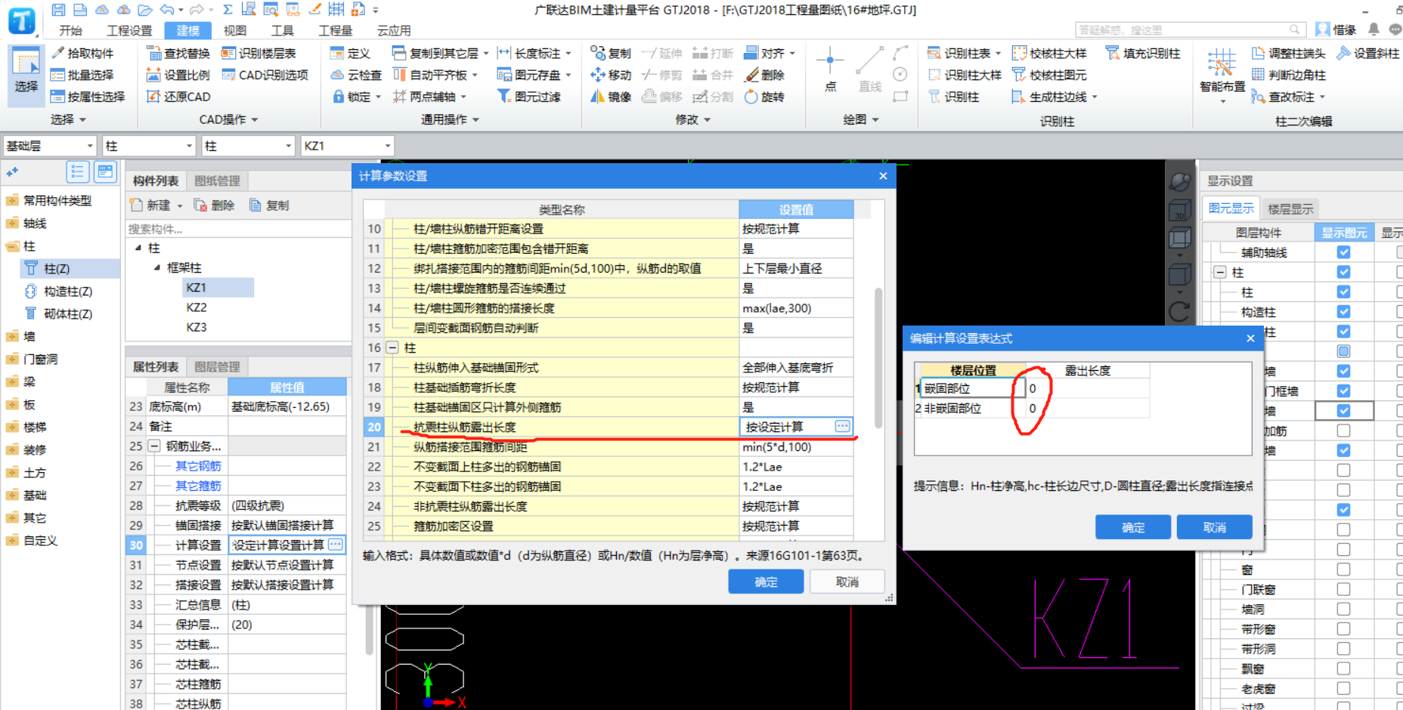Collapse 柱 layer group in display settings
Image resolution: width=1403 pixels, height=710 pixels.
[1219, 272]
